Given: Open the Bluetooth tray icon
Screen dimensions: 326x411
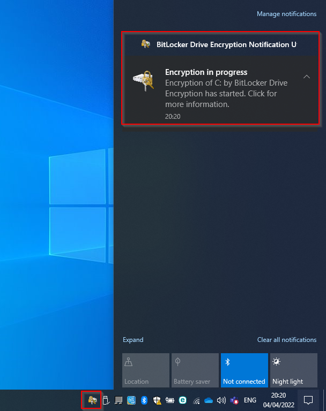Looking at the screenshot, I should point(144,400).
